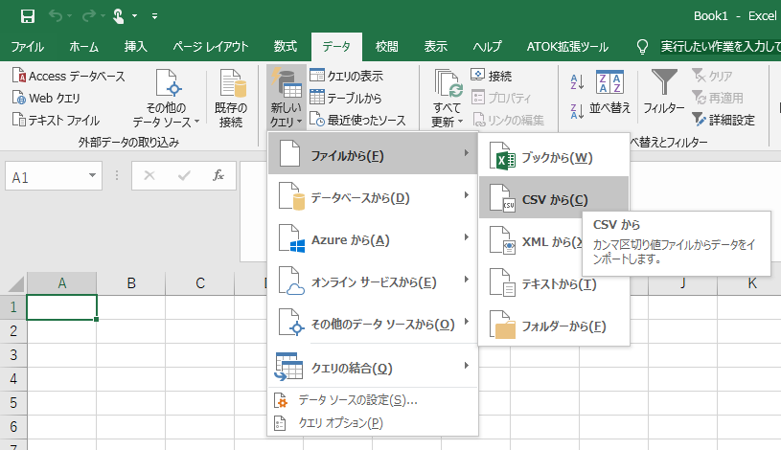The image size is (781, 450).
Task: Switch to the 校閲 tab
Action: [x=387, y=47]
